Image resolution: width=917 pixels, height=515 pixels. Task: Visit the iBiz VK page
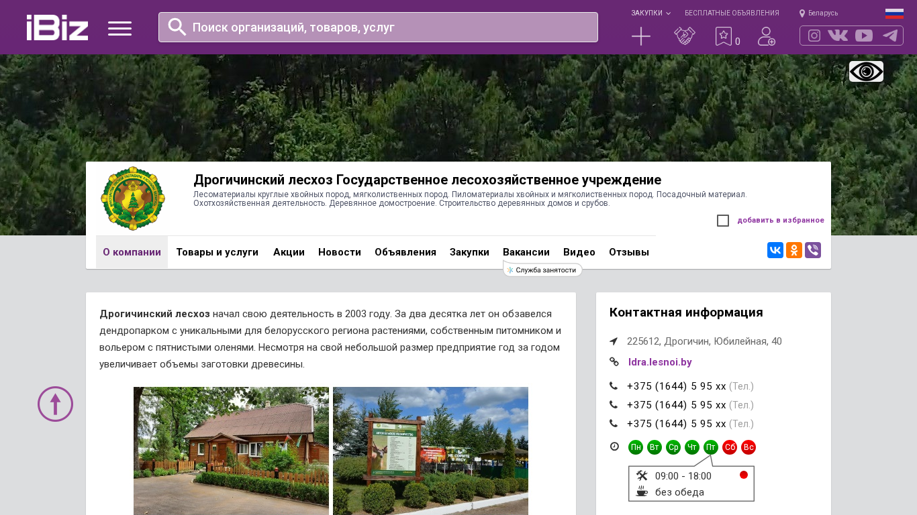(838, 36)
